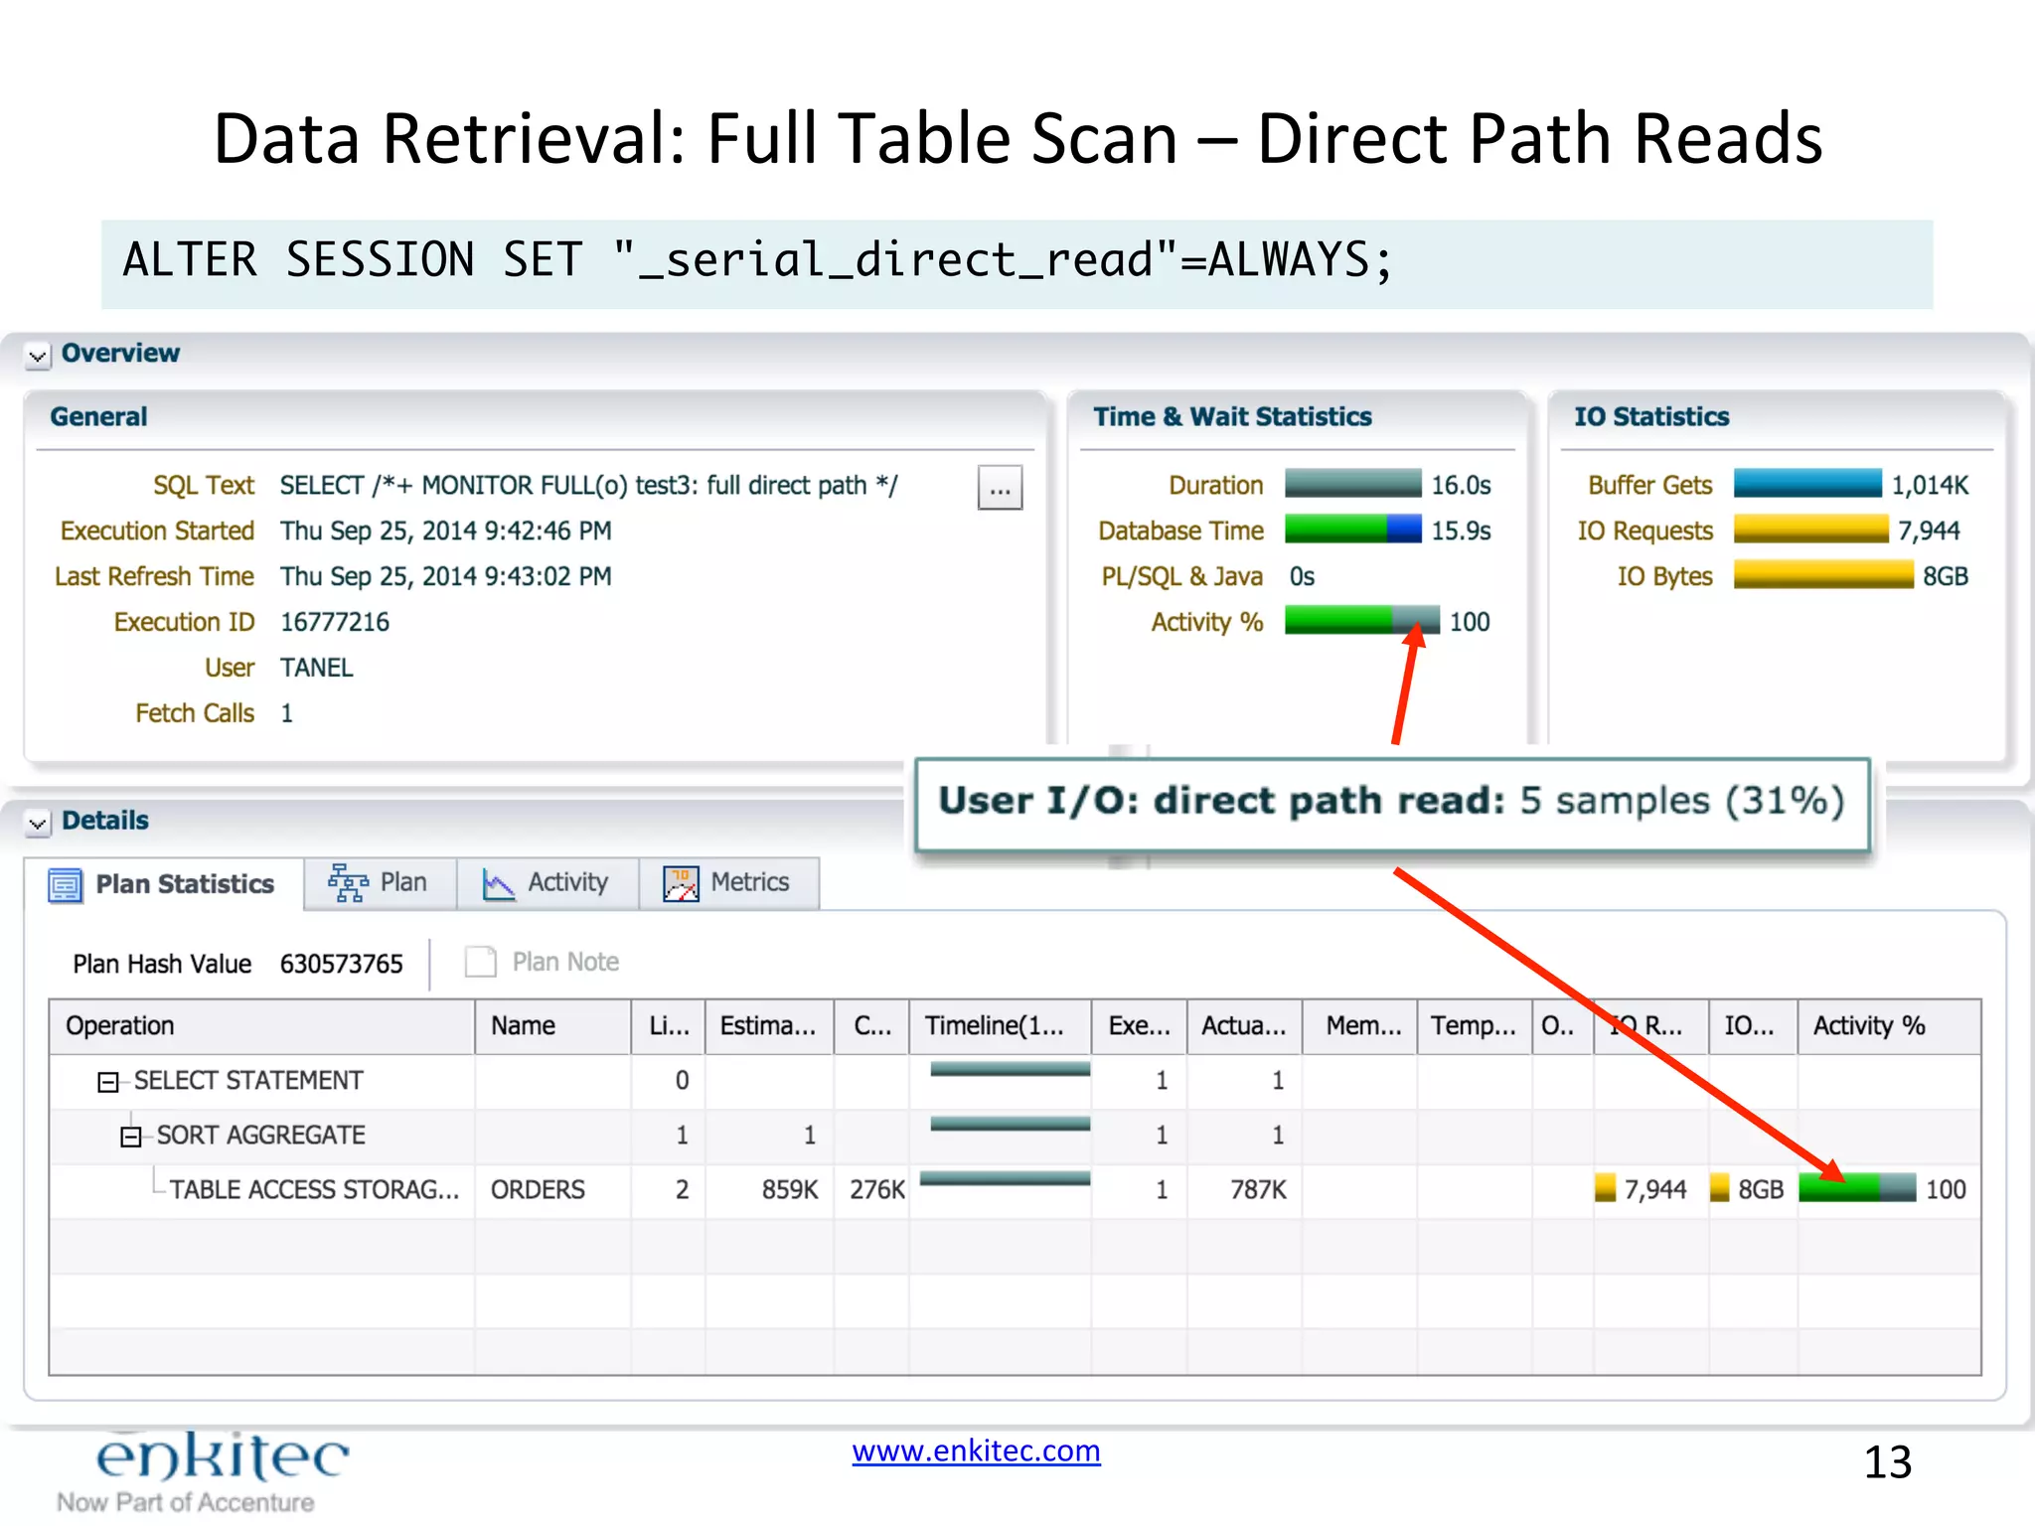
Task: Click the IO Requests bar
Action: 1811,529
